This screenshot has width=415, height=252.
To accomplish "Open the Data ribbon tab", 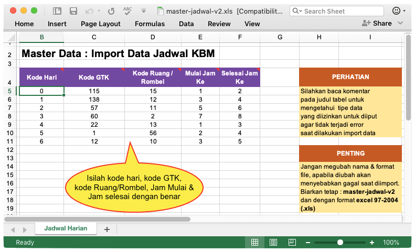I will [x=186, y=24].
